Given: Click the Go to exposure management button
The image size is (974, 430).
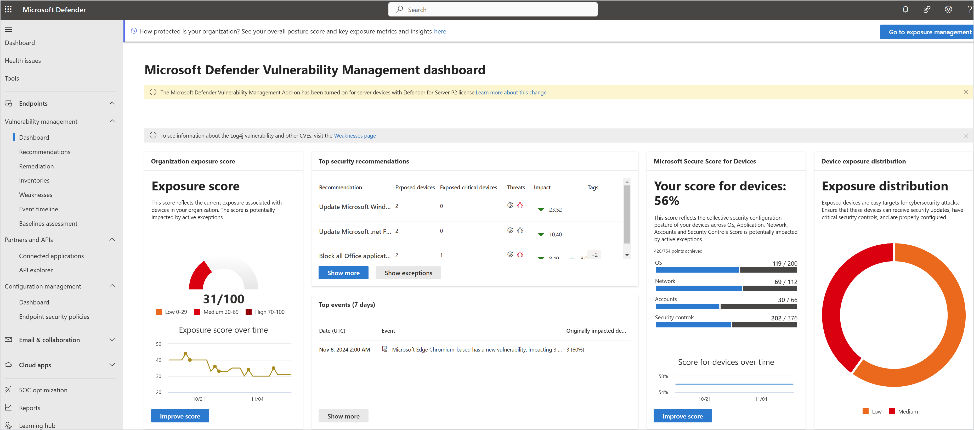Looking at the screenshot, I should (x=929, y=32).
